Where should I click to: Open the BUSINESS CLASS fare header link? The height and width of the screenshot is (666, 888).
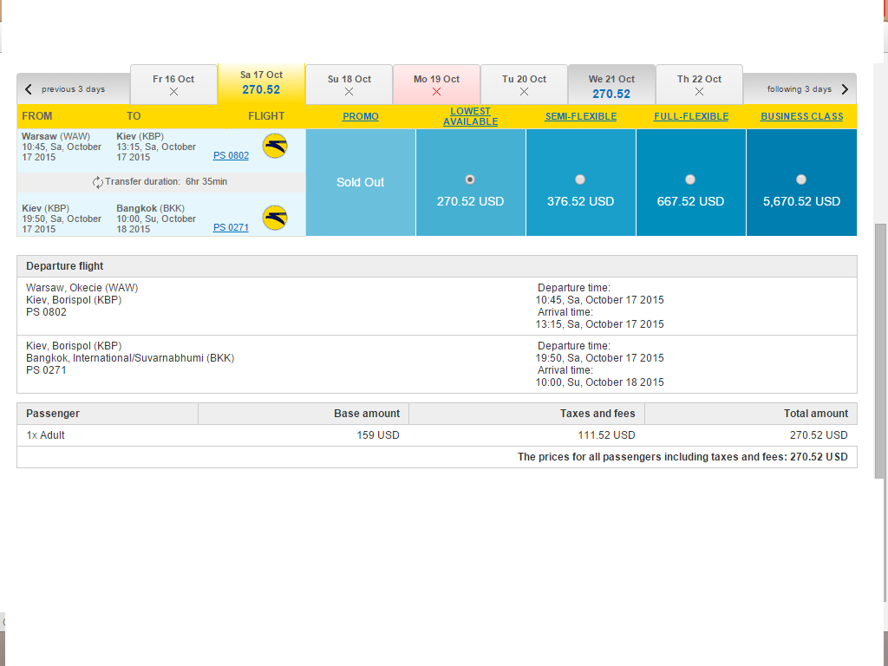801,116
